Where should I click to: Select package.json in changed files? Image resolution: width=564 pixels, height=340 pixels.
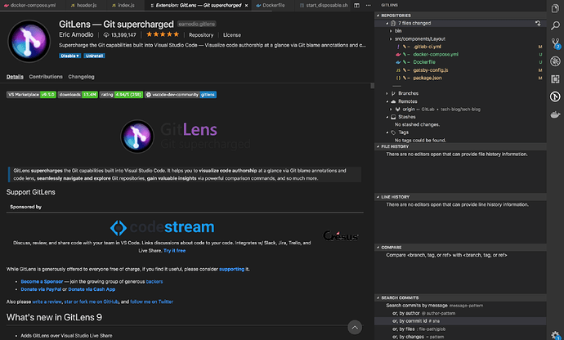427,78
